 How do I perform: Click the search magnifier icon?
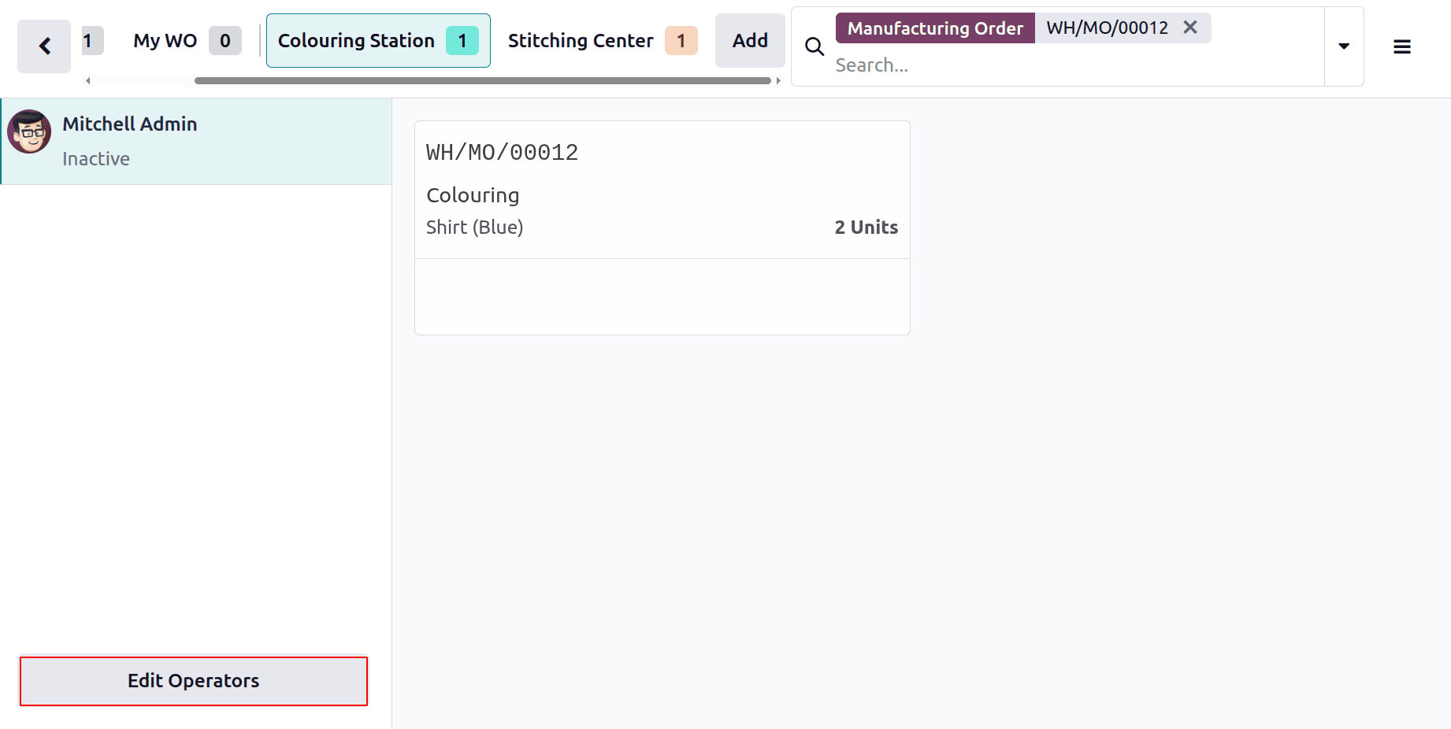[x=815, y=47]
